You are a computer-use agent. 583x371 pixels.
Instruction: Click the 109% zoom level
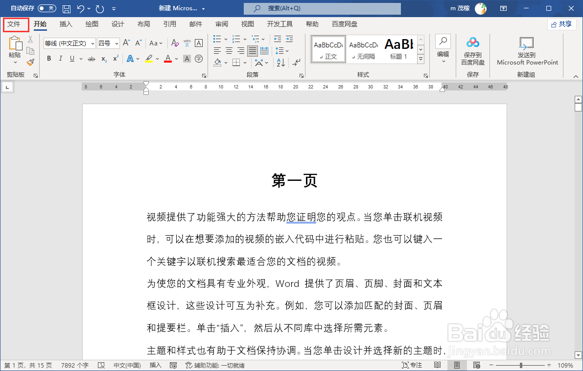565,366
